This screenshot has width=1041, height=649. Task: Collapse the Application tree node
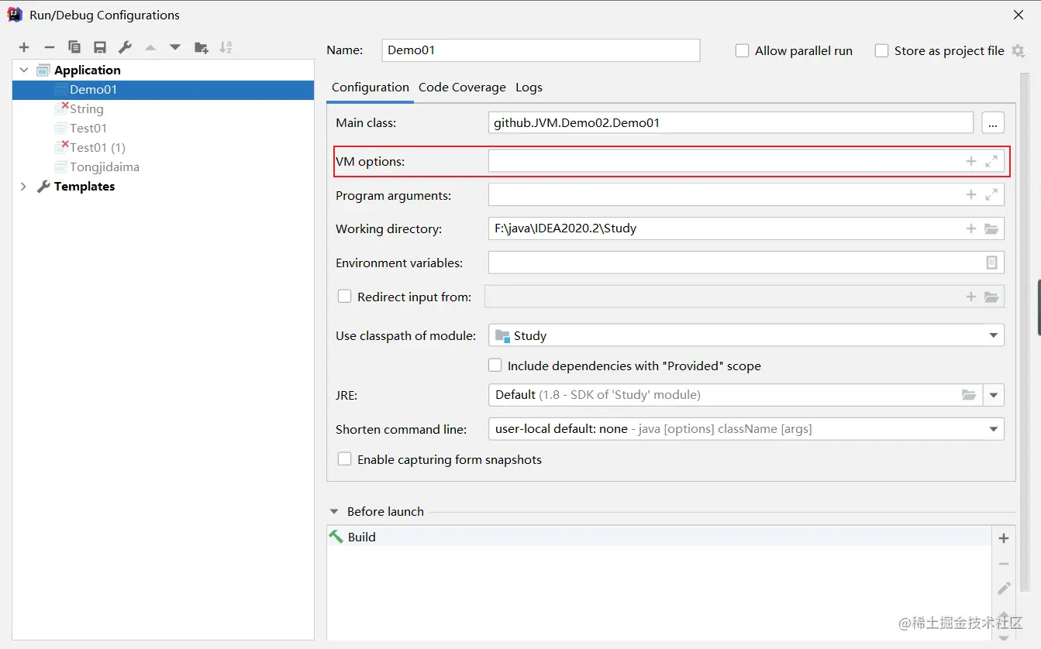[23, 70]
